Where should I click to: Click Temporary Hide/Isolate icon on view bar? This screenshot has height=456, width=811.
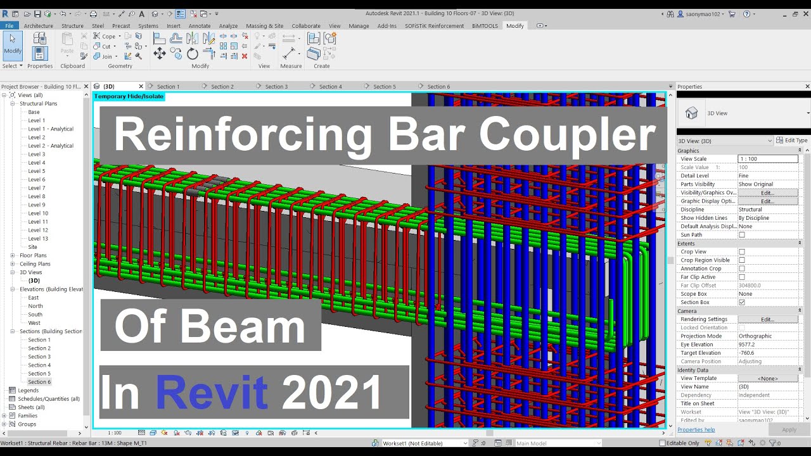[x=234, y=433]
